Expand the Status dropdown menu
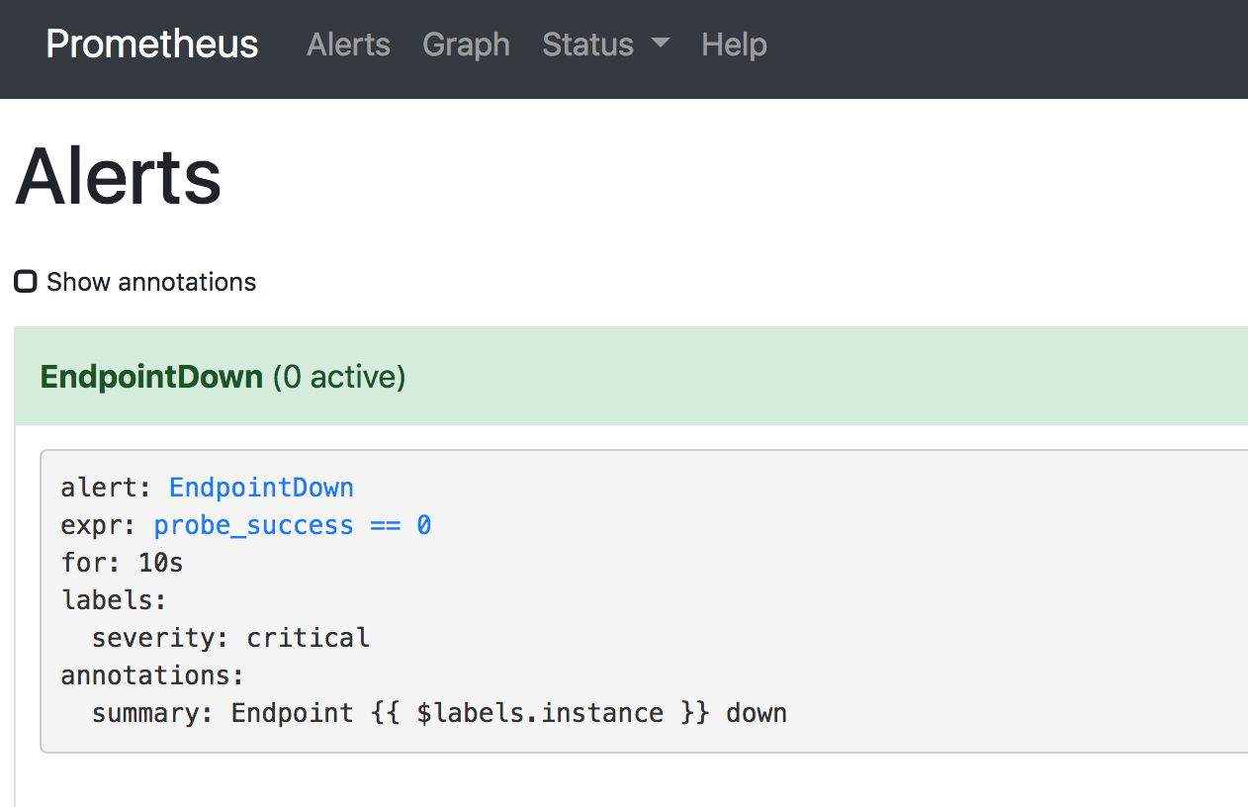 (x=606, y=45)
